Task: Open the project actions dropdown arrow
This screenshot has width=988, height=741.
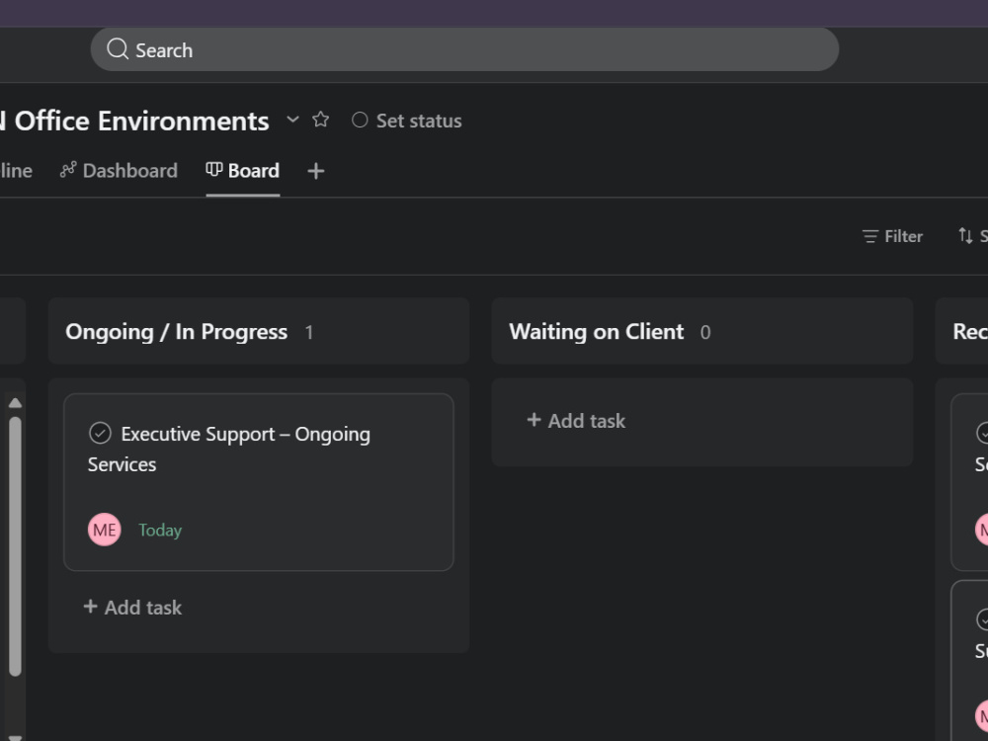Action: 292,120
